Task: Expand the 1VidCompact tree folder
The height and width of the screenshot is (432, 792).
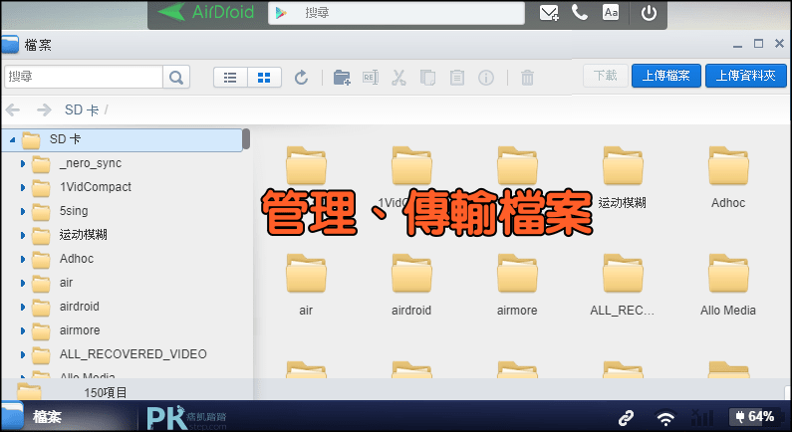Action: 23,187
